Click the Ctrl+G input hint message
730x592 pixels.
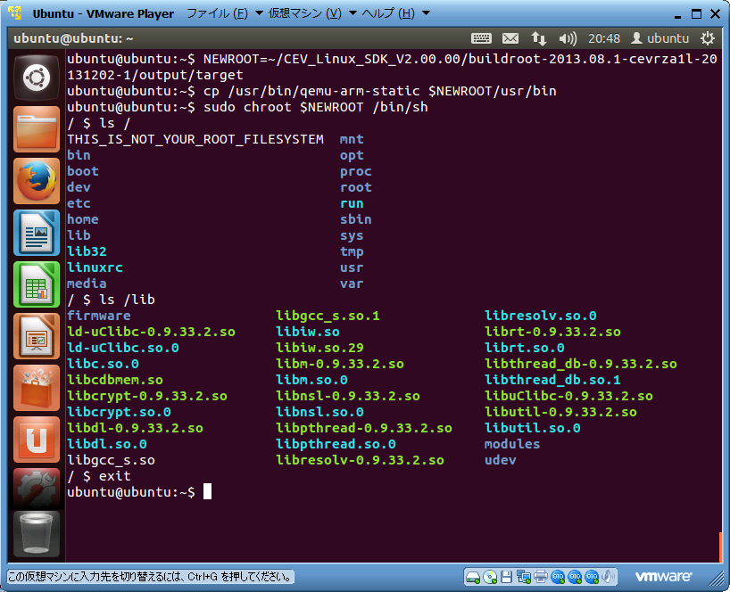(x=151, y=577)
